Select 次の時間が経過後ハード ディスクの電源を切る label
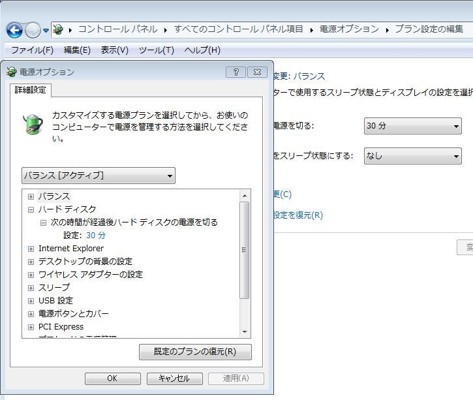 point(134,223)
